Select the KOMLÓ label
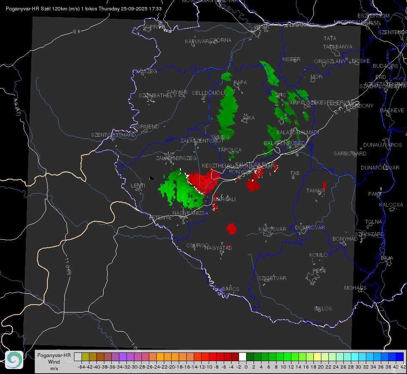 coord(318,255)
